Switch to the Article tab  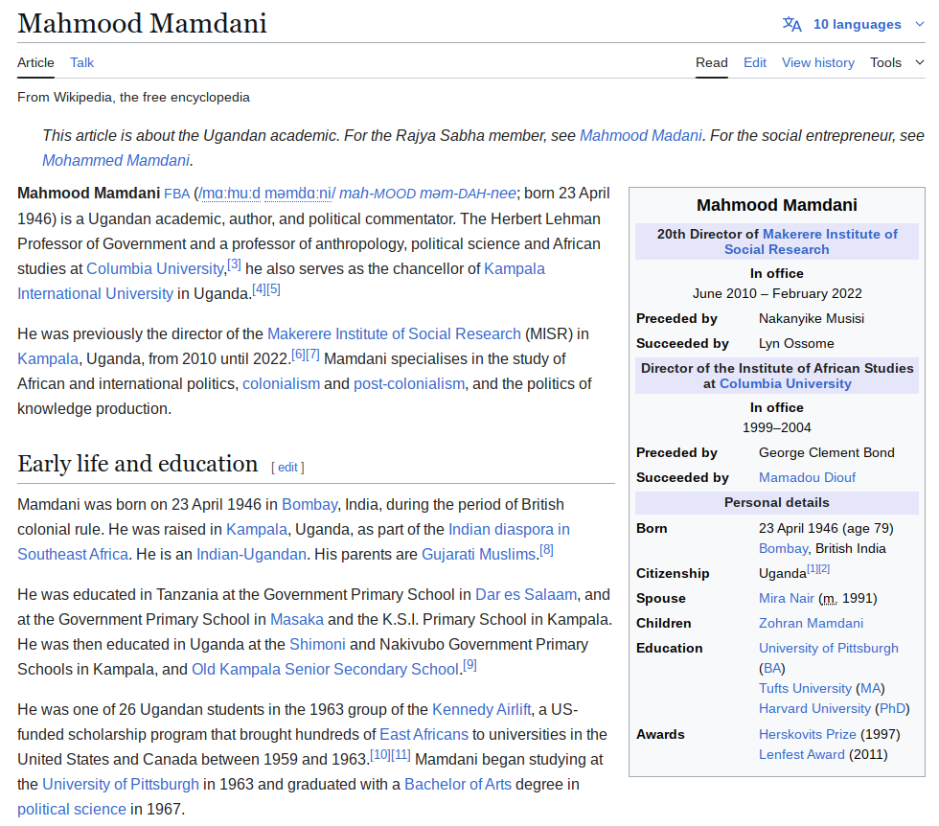click(35, 63)
